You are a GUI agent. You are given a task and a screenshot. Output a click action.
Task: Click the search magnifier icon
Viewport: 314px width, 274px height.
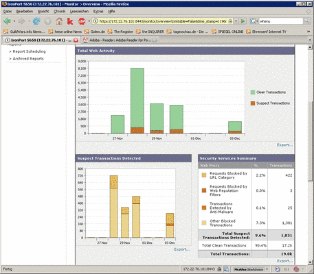tap(306, 21)
